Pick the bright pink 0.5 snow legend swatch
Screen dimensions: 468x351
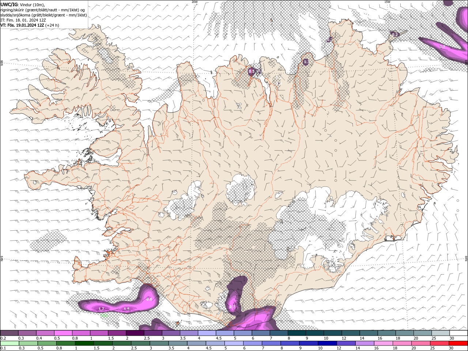[63, 333]
